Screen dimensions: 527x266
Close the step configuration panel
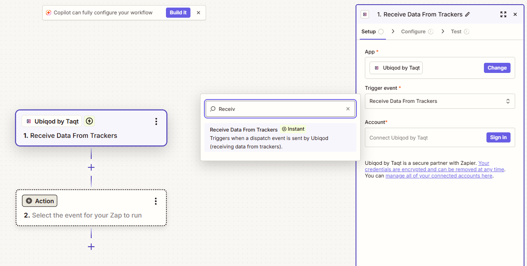coord(515,14)
